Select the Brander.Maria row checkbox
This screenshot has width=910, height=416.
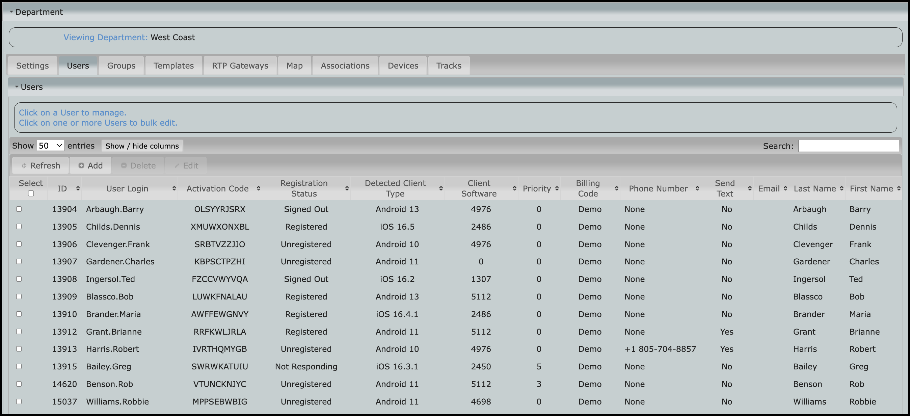(x=19, y=314)
